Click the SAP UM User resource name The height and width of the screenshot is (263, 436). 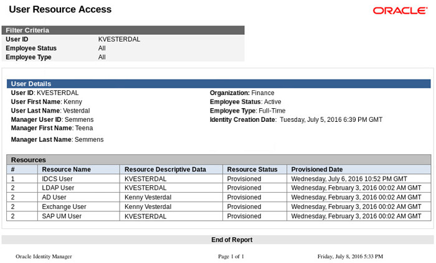click(62, 216)
